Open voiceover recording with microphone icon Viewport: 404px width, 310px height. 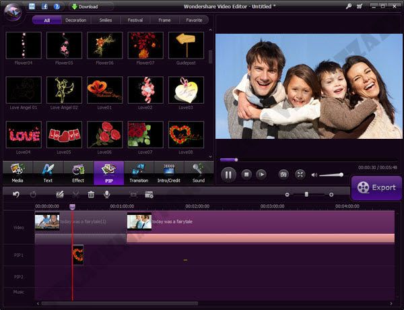pyautogui.click(x=106, y=195)
